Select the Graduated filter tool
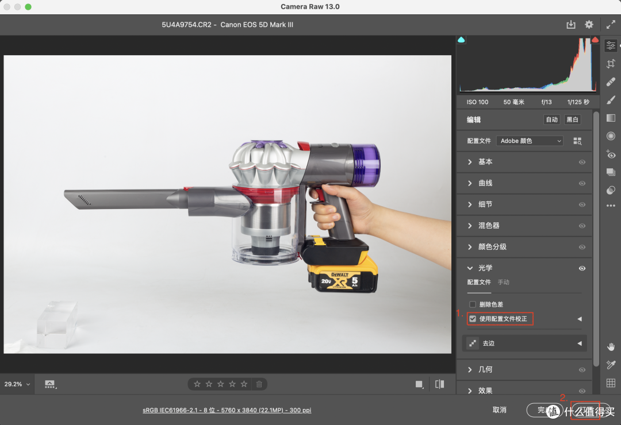Image resolution: width=621 pixels, height=425 pixels. point(611,118)
